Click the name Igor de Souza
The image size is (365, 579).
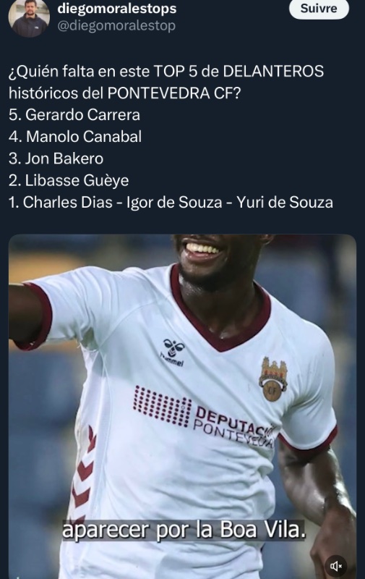pyautogui.click(x=174, y=203)
